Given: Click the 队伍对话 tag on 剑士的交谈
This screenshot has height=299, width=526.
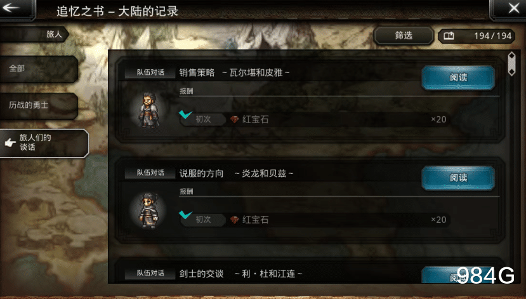Looking at the screenshot, I should click(150, 273).
